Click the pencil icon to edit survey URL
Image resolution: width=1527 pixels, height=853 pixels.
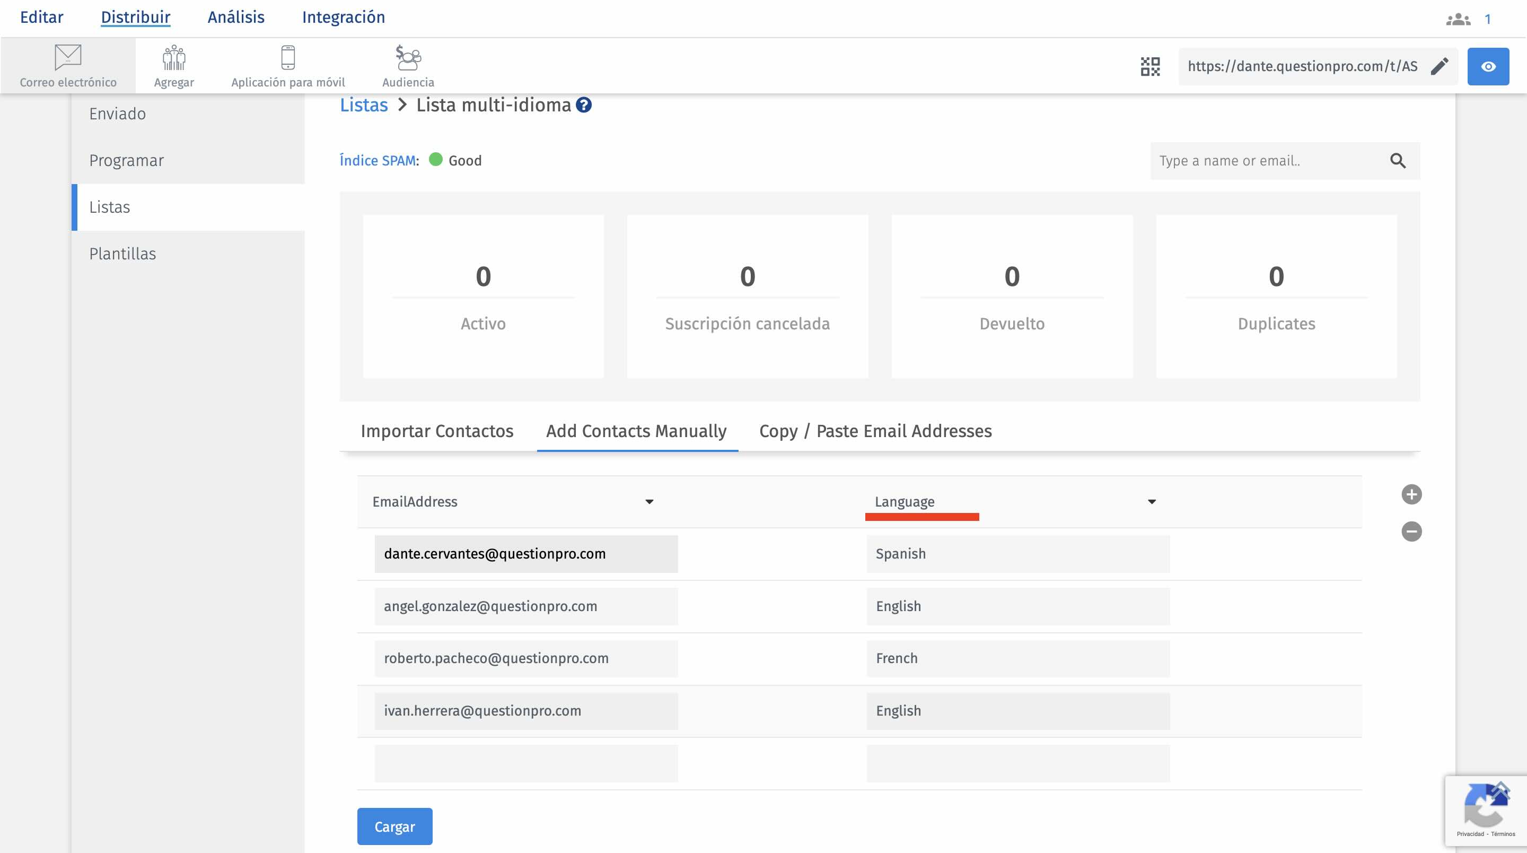tap(1440, 66)
